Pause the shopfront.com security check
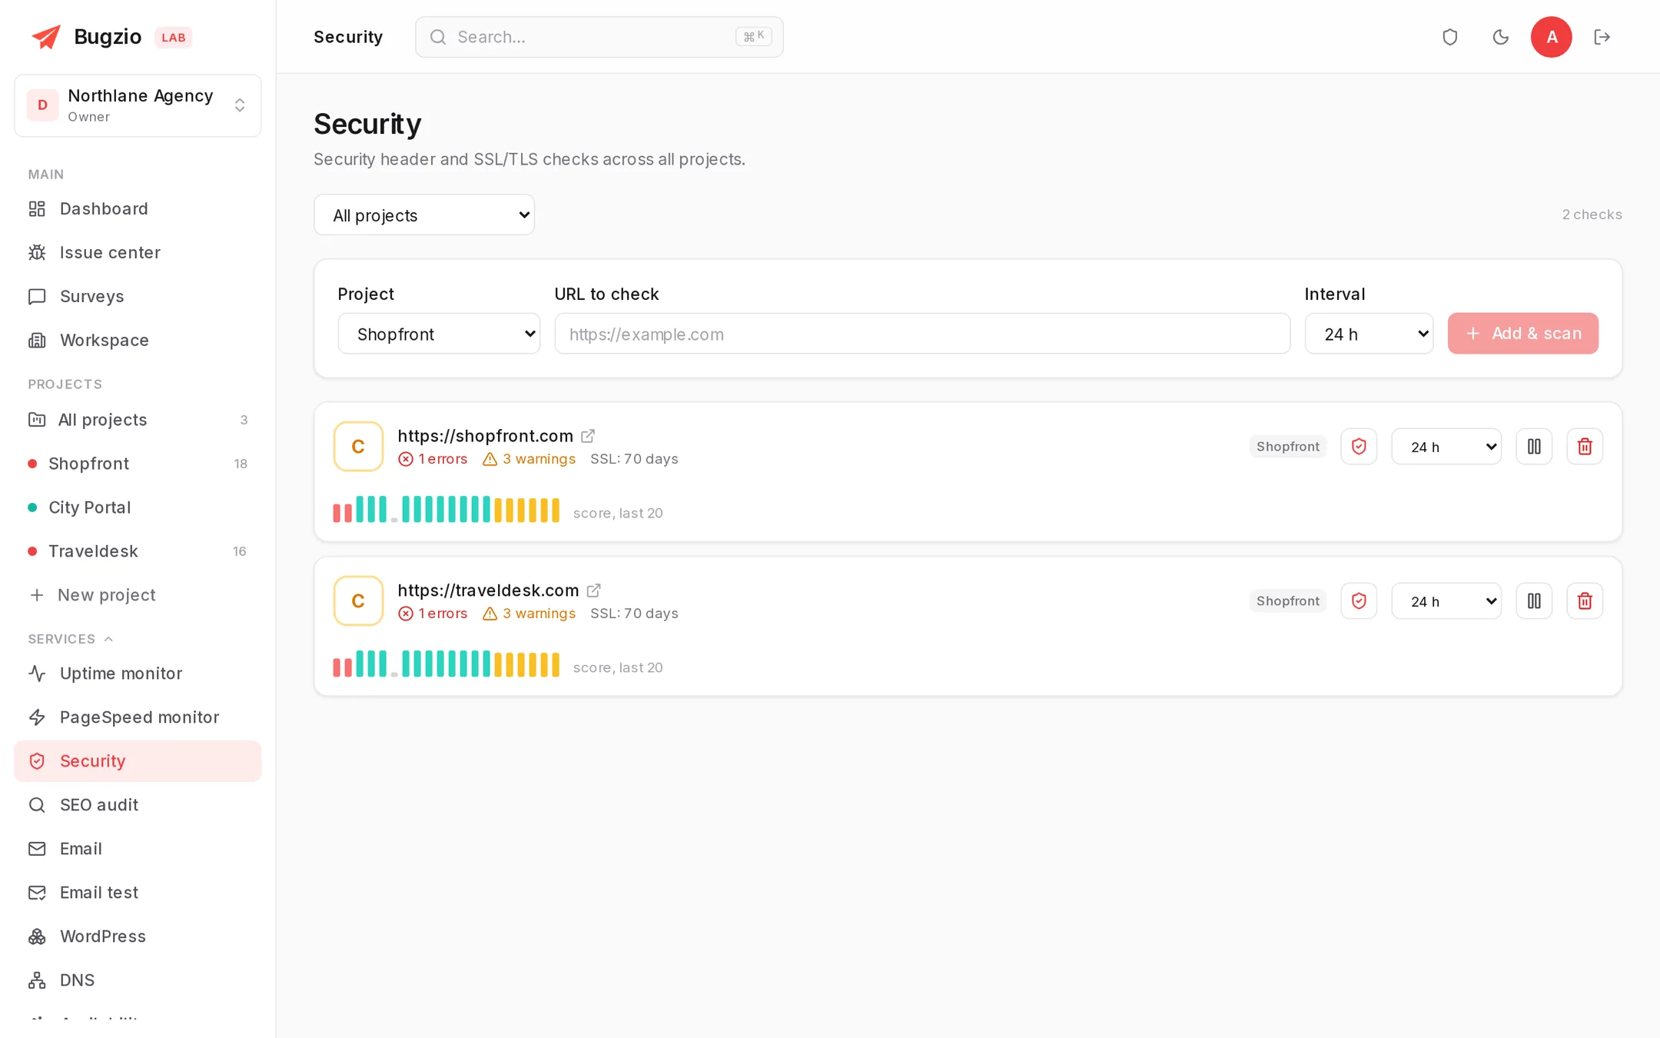The width and height of the screenshot is (1660, 1038). [1534, 447]
